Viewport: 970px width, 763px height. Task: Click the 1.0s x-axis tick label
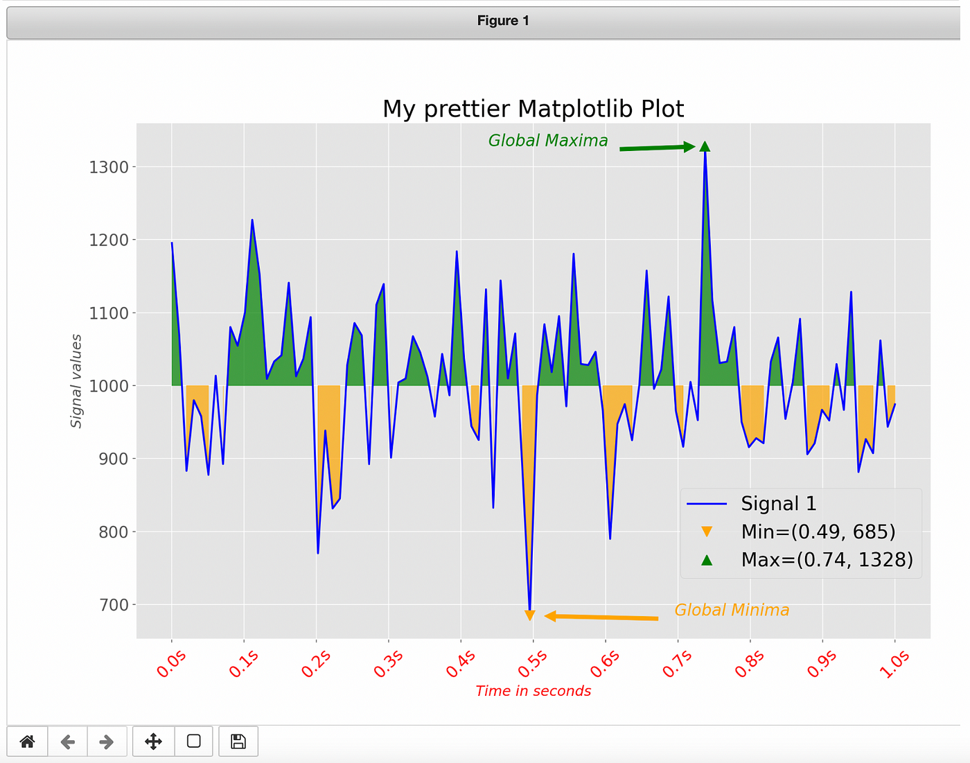pos(894,663)
